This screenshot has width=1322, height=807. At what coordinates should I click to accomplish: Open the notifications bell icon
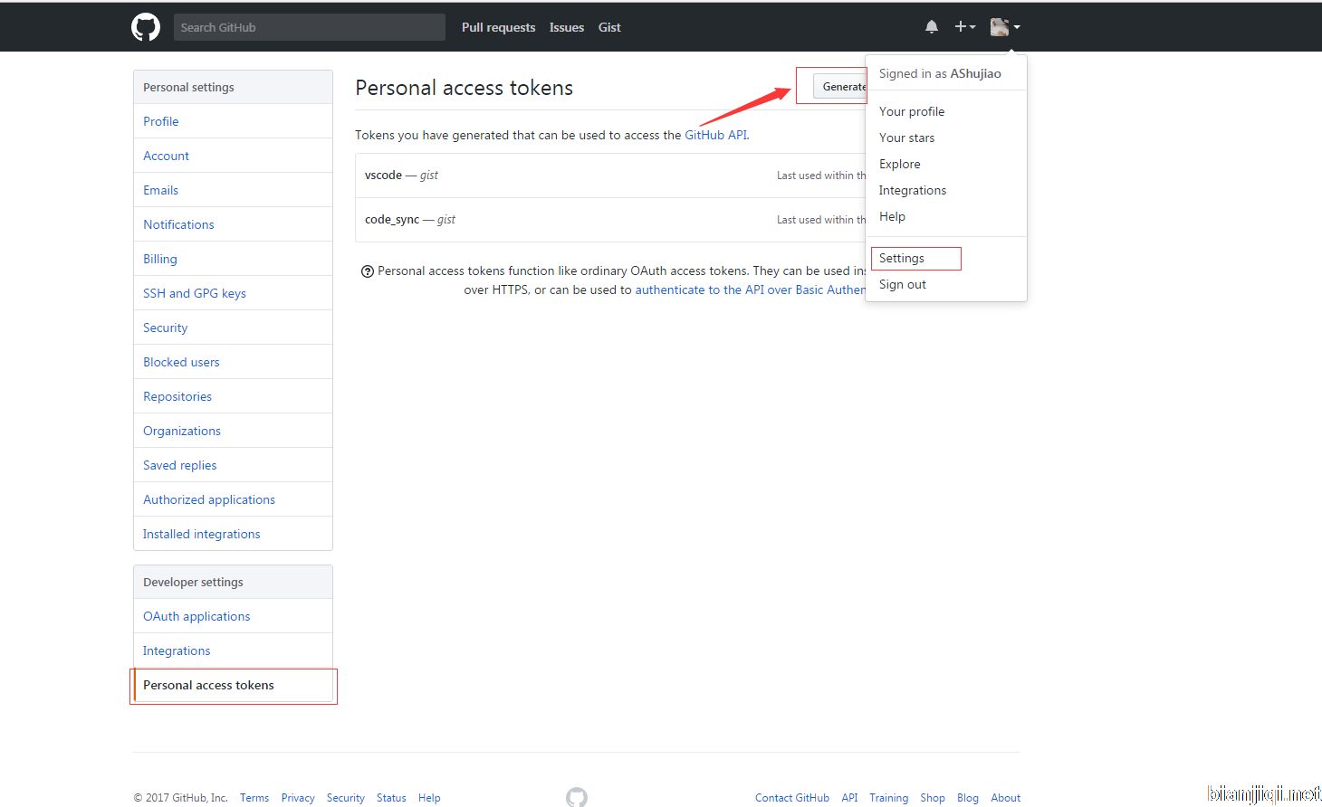pyautogui.click(x=932, y=27)
